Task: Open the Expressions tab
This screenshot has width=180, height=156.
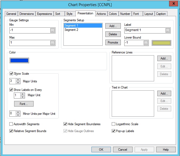Action: [45, 14]
